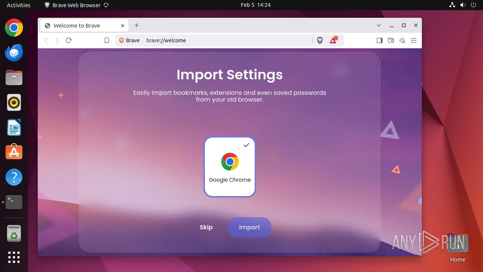Open Leo AI sparkle icon

pyautogui.click(x=402, y=40)
